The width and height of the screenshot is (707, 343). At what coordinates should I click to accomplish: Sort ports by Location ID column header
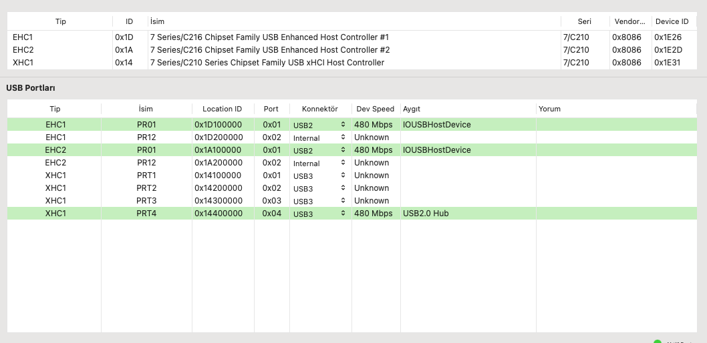223,109
